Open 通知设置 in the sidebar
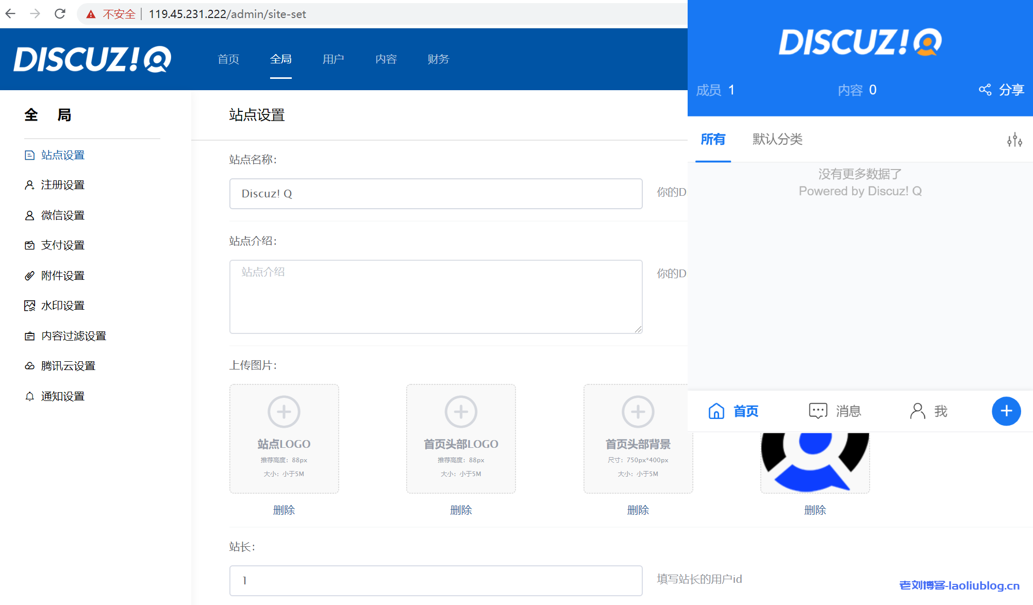Viewport: 1033px width, 605px height. coord(62,396)
